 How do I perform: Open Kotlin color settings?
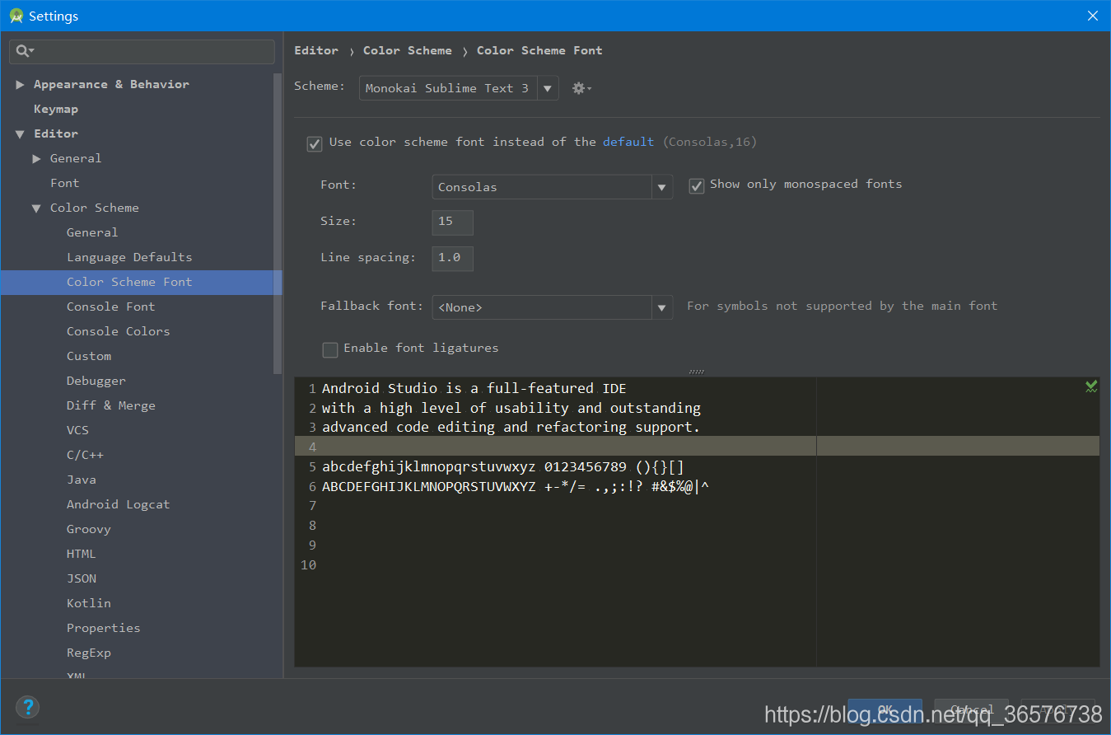pyautogui.click(x=89, y=603)
